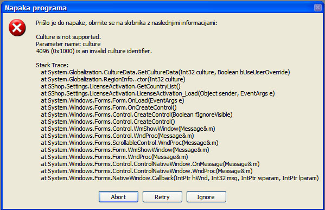Click the Abort button
The height and width of the screenshot is (210, 325).
point(118,197)
